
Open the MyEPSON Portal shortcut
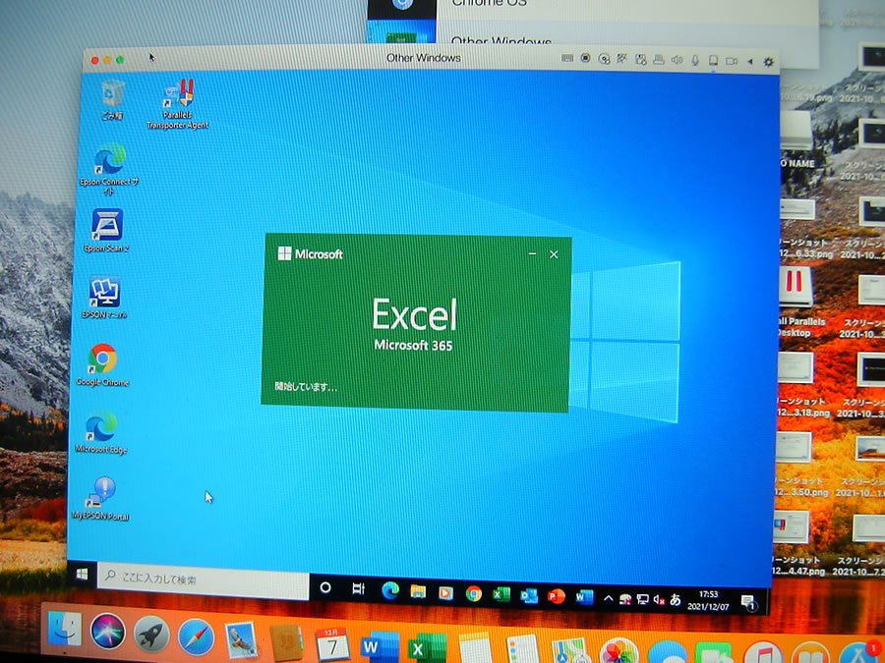[101, 498]
